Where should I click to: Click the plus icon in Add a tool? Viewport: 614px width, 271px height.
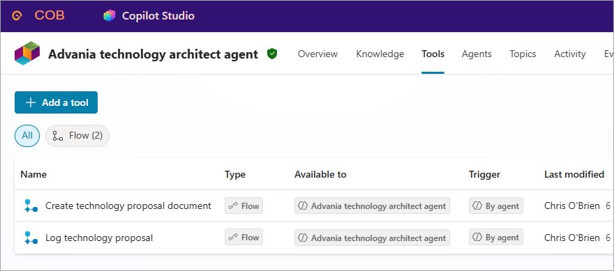click(30, 102)
